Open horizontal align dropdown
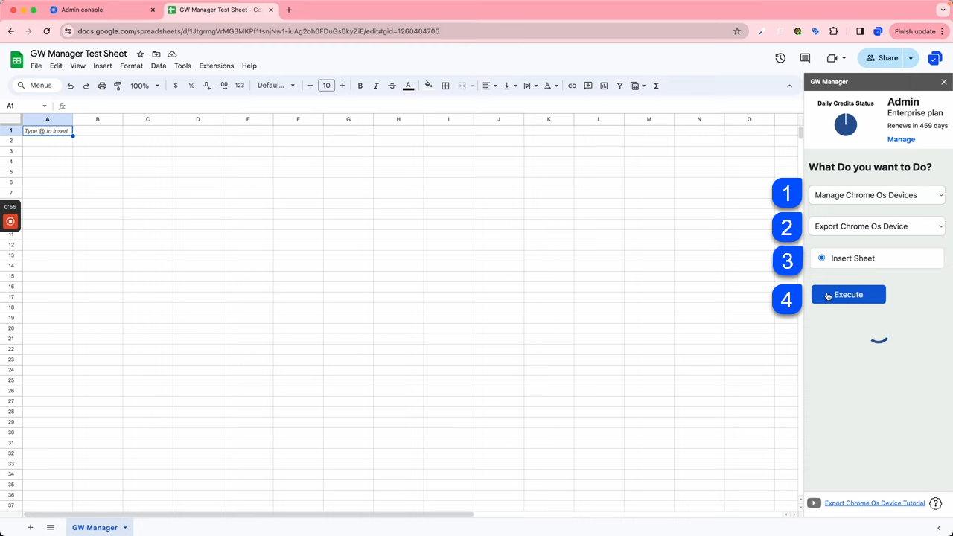The image size is (953, 536). [x=489, y=86]
